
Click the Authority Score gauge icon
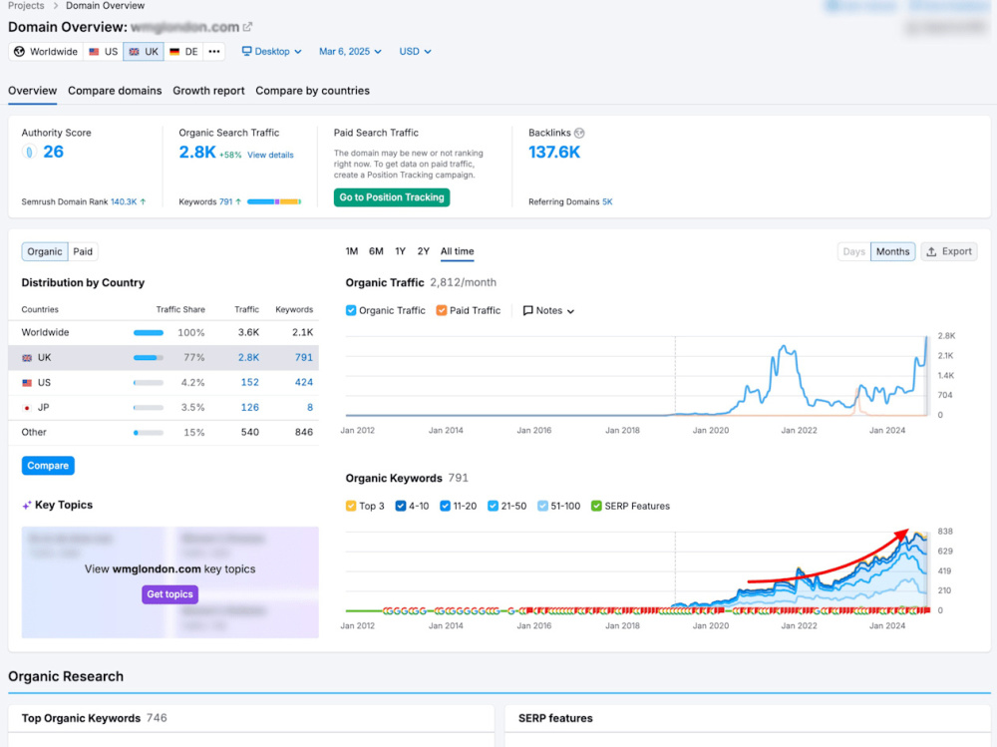[29, 152]
